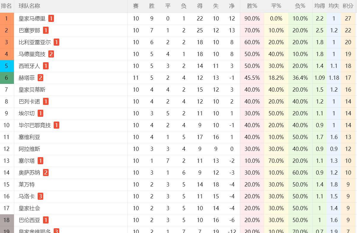Click the green rank 6 cell
Image resolution: width=357 pixels, height=233 pixels.
(7, 78)
